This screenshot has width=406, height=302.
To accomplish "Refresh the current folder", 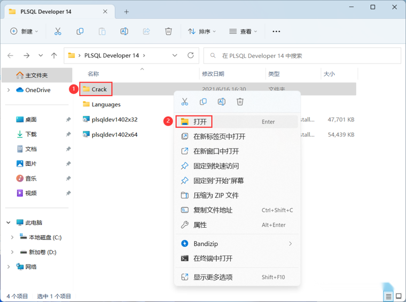I will click(191, 55).
